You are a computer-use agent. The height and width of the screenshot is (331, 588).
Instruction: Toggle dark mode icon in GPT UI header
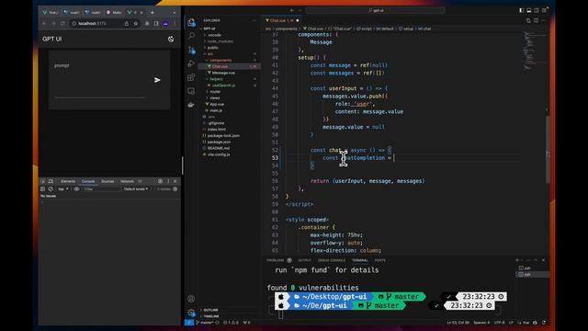tap(171, 39)
